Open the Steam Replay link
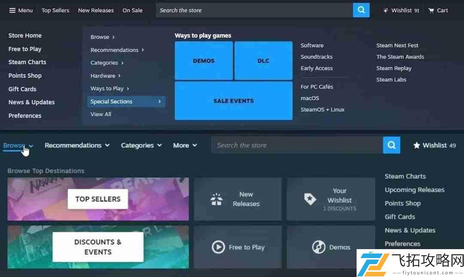 tap(394, 68)
